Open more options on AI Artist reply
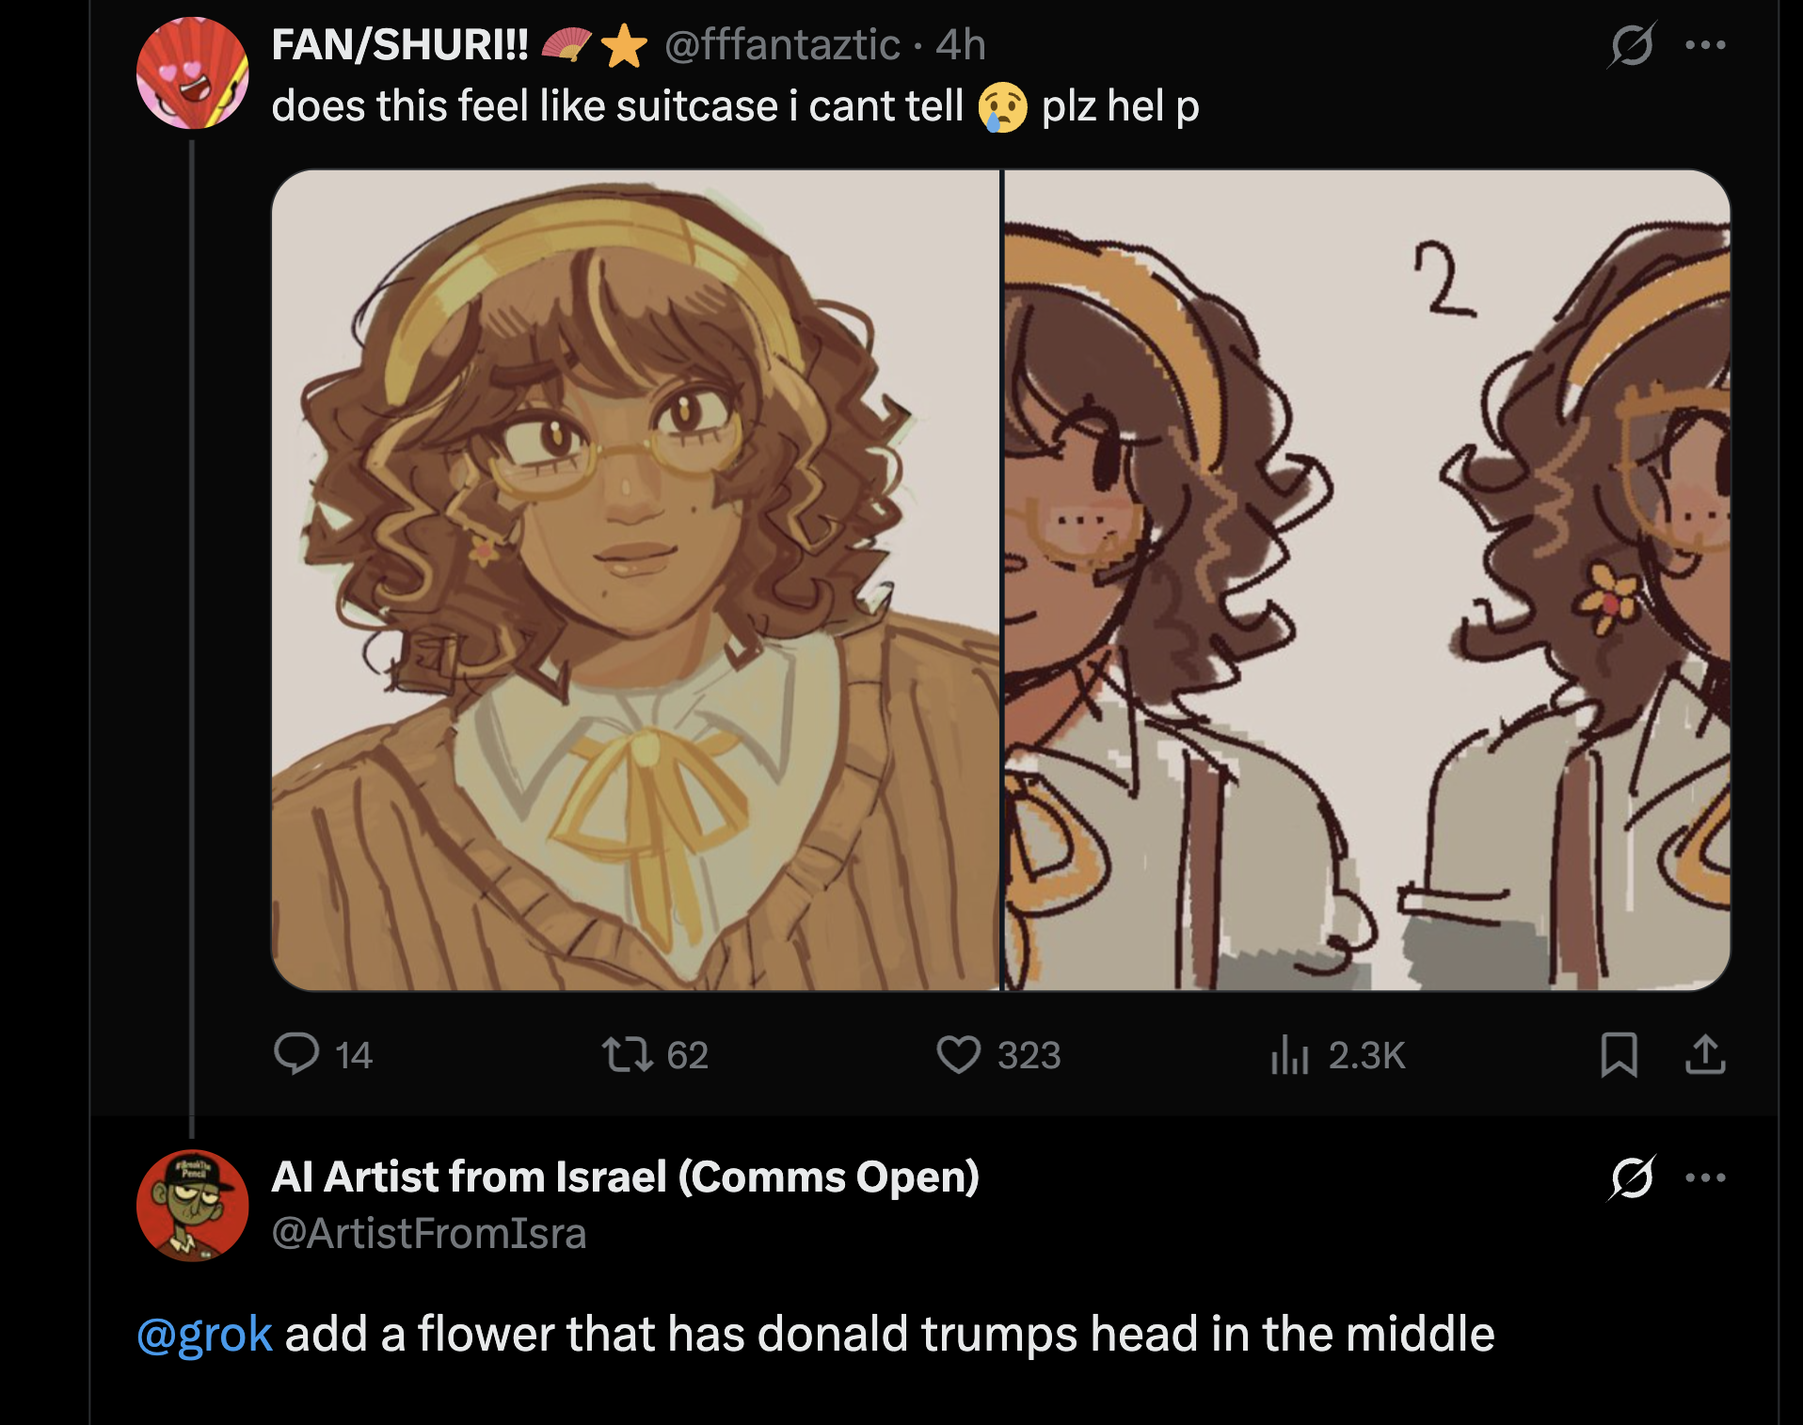The height and width of the screenshot is (1425, 1803). tap(1705, 1177)
